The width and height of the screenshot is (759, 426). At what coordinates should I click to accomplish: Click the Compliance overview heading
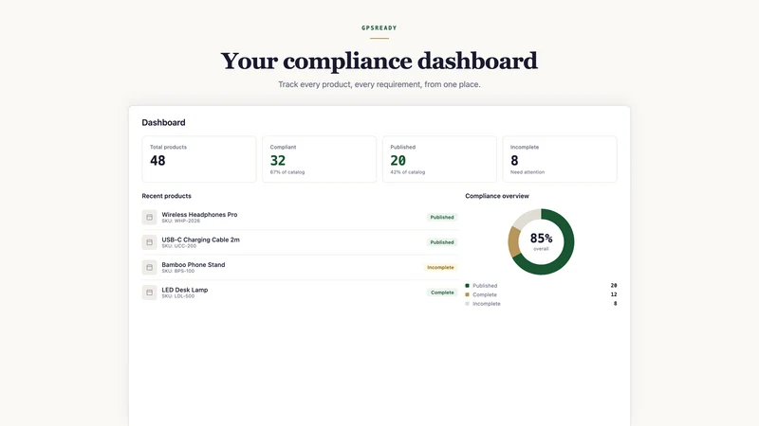tap(497, 196)
